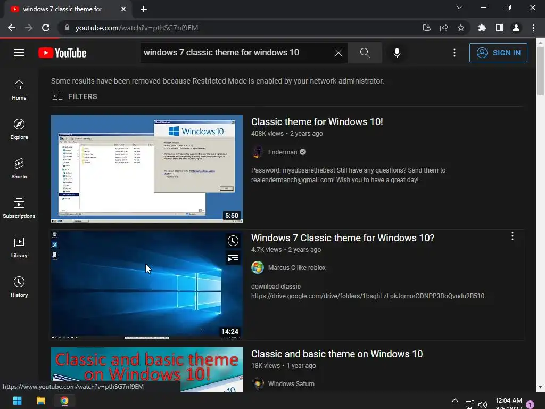Open the network icon in tray
Screen dimensions: 545x409
click(469, 405)
